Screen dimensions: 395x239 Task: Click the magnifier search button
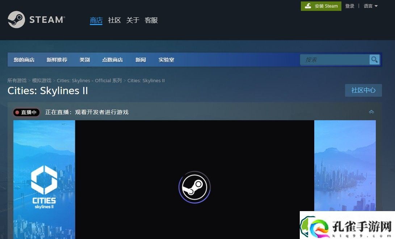[x=374, y=60]
